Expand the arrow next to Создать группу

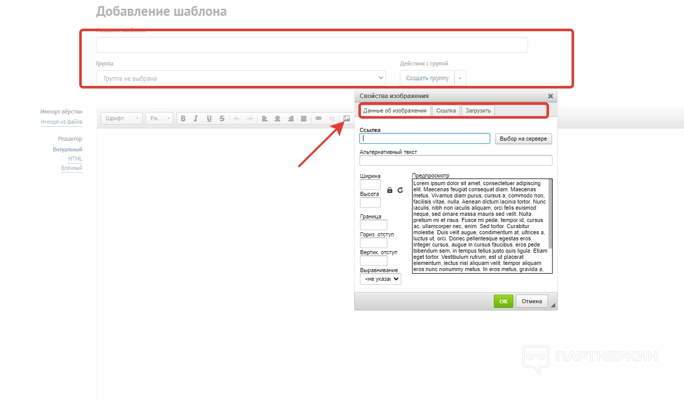coord(460,78)
